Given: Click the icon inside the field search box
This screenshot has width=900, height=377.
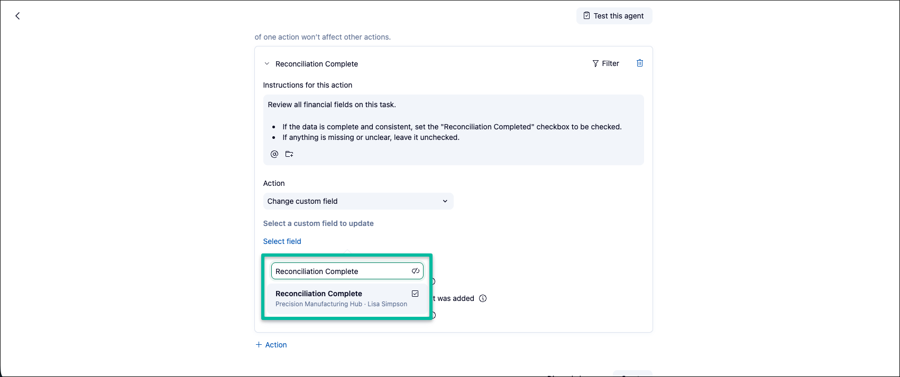Looking at the screenshot, I should pyautogui.click(x=416, y=271).
